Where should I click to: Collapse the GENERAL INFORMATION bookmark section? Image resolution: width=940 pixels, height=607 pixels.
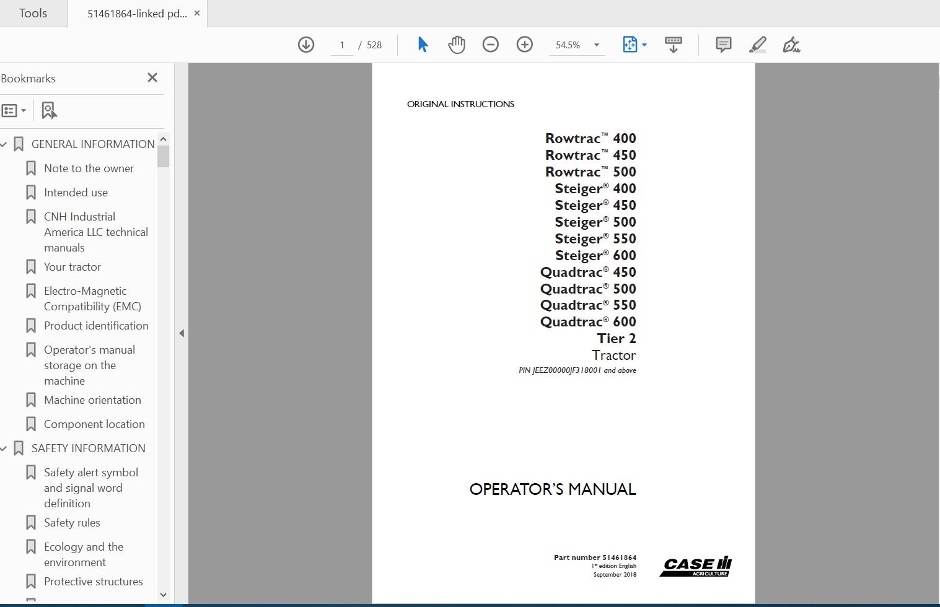4,144
